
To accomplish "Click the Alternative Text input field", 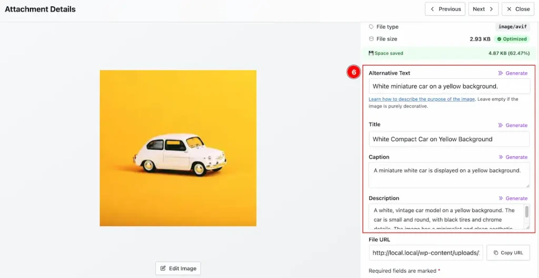I will (450, 86).
